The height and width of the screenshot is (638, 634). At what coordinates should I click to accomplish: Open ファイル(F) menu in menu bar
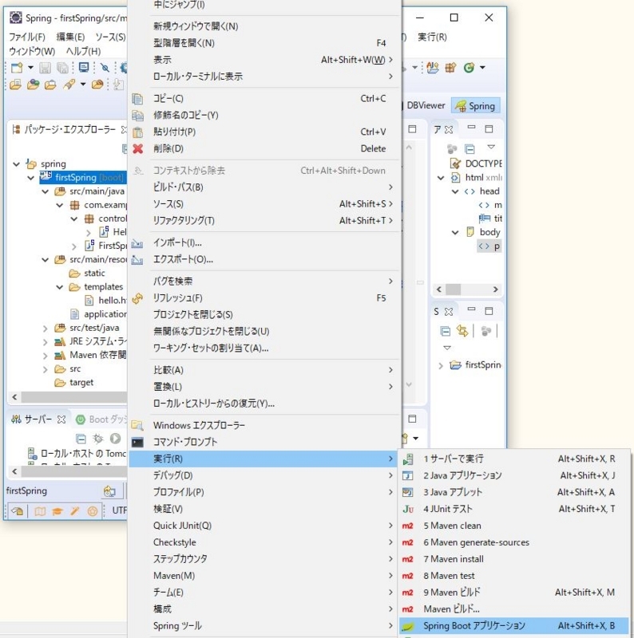pyautogui.click(x=27, y=37)
